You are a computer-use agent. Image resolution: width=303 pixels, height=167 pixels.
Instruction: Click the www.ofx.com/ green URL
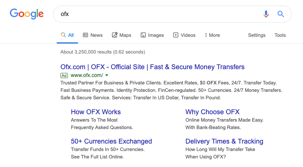(87, 75)
